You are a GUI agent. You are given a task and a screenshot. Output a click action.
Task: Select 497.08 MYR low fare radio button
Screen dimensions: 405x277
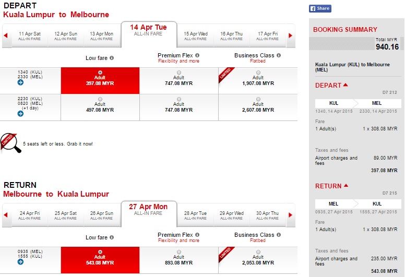click(100, 99)
